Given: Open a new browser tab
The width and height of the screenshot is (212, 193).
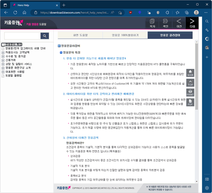Looking at the screenshot, I should [x=64, y=5].
